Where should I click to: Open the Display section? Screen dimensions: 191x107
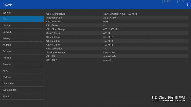pos(22,25)
